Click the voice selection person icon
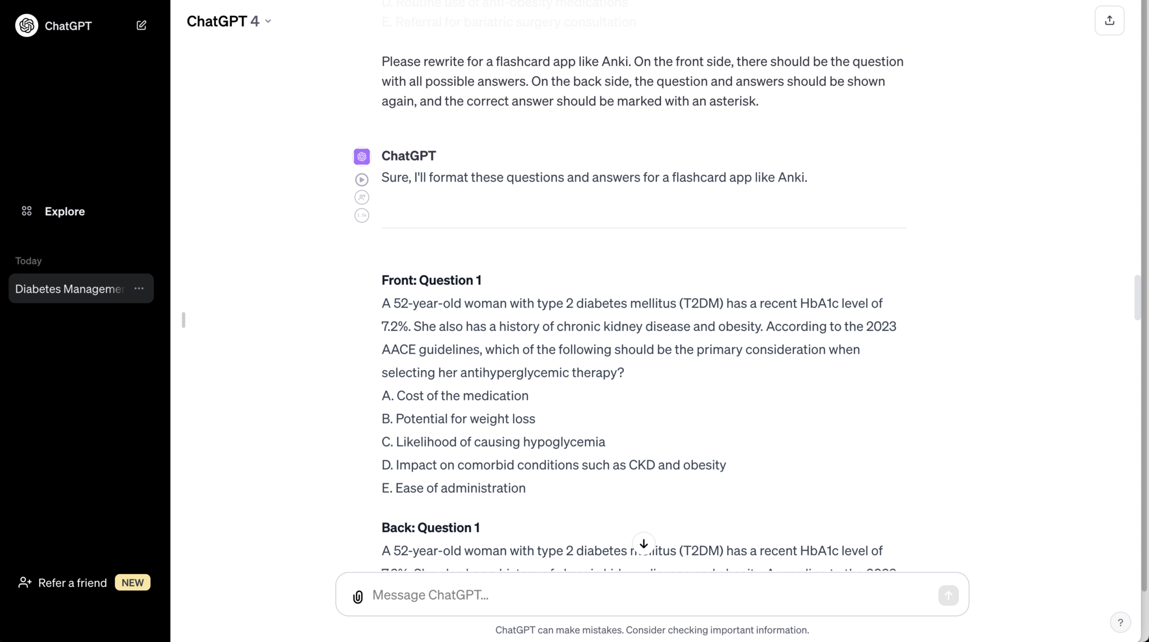1149x642 pixels. point(362,197)
